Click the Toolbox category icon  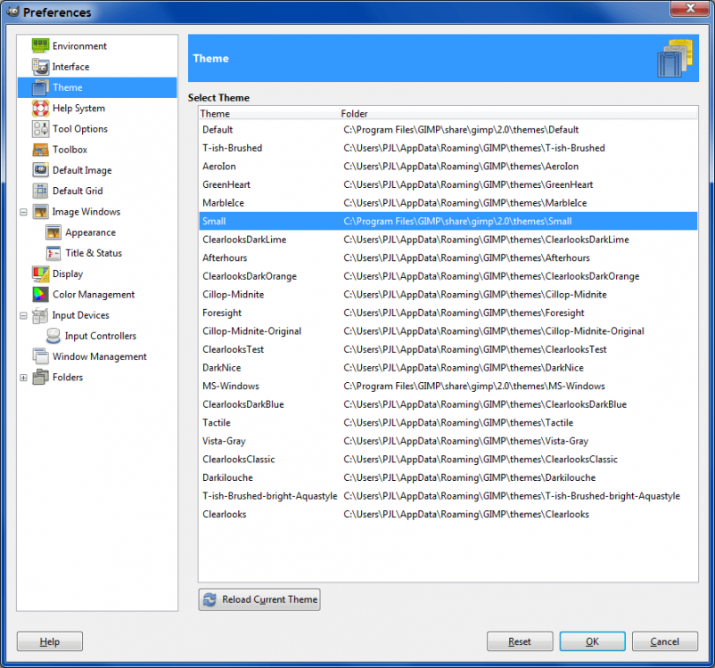tap(41, 150)
